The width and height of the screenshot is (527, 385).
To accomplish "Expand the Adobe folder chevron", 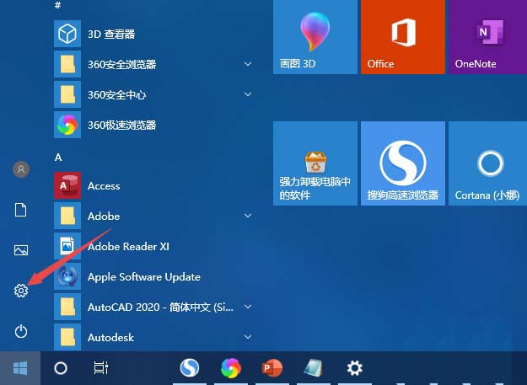I will coord(248,216).
